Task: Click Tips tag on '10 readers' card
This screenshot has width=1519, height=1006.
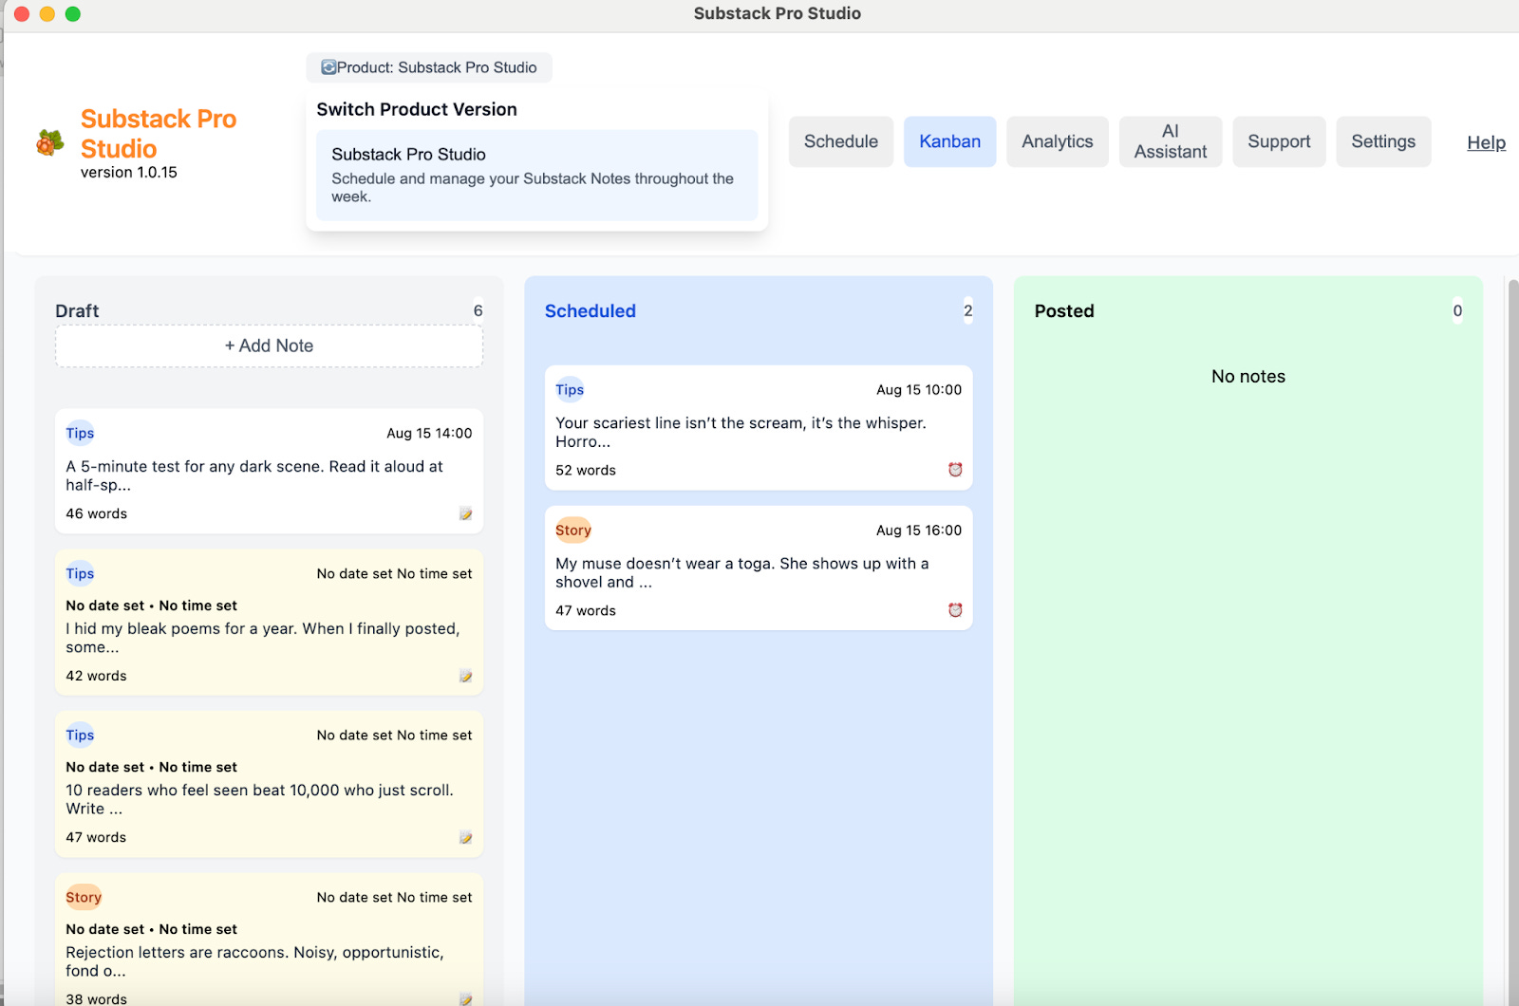Action: 80,736
